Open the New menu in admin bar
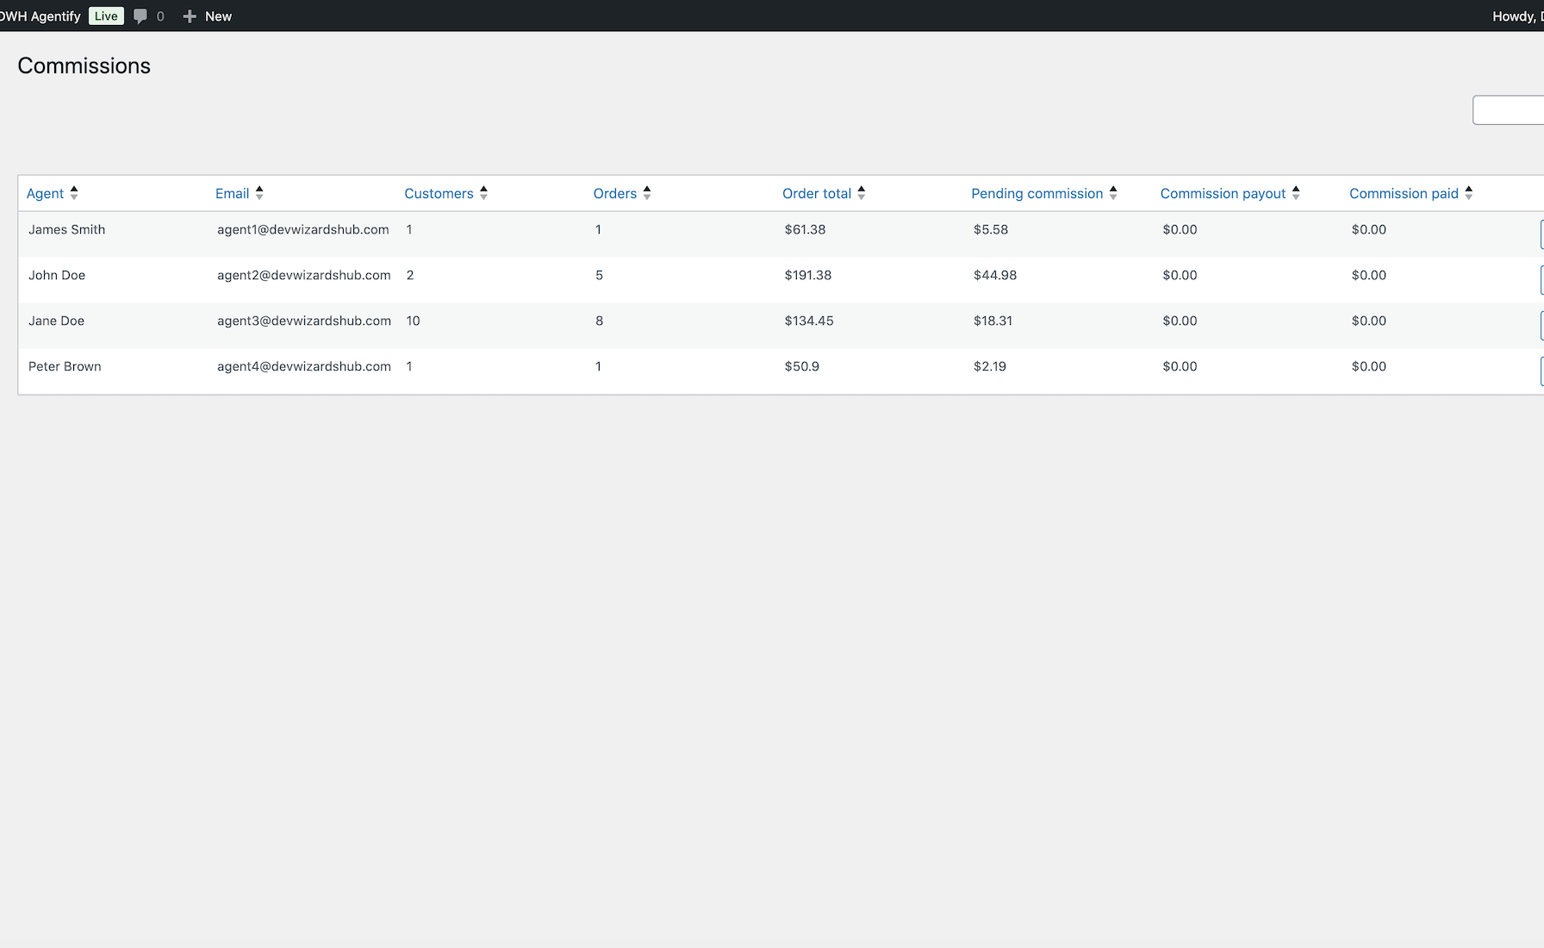1544x948 pixels. (208, 16)
